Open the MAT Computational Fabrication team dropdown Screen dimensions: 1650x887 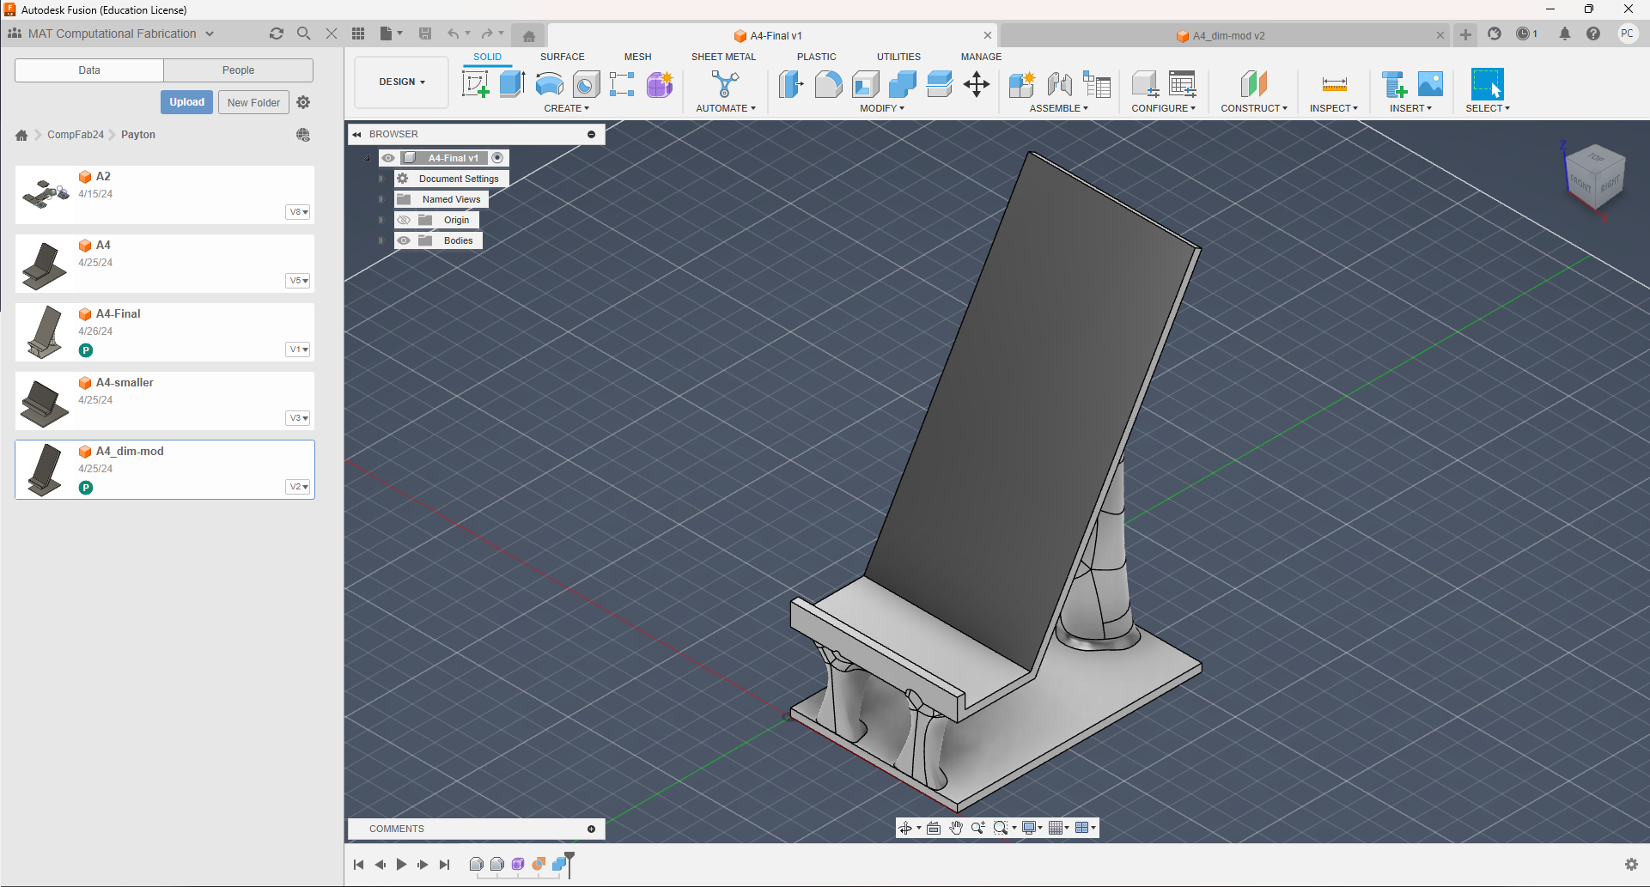(x=112, y=33)
